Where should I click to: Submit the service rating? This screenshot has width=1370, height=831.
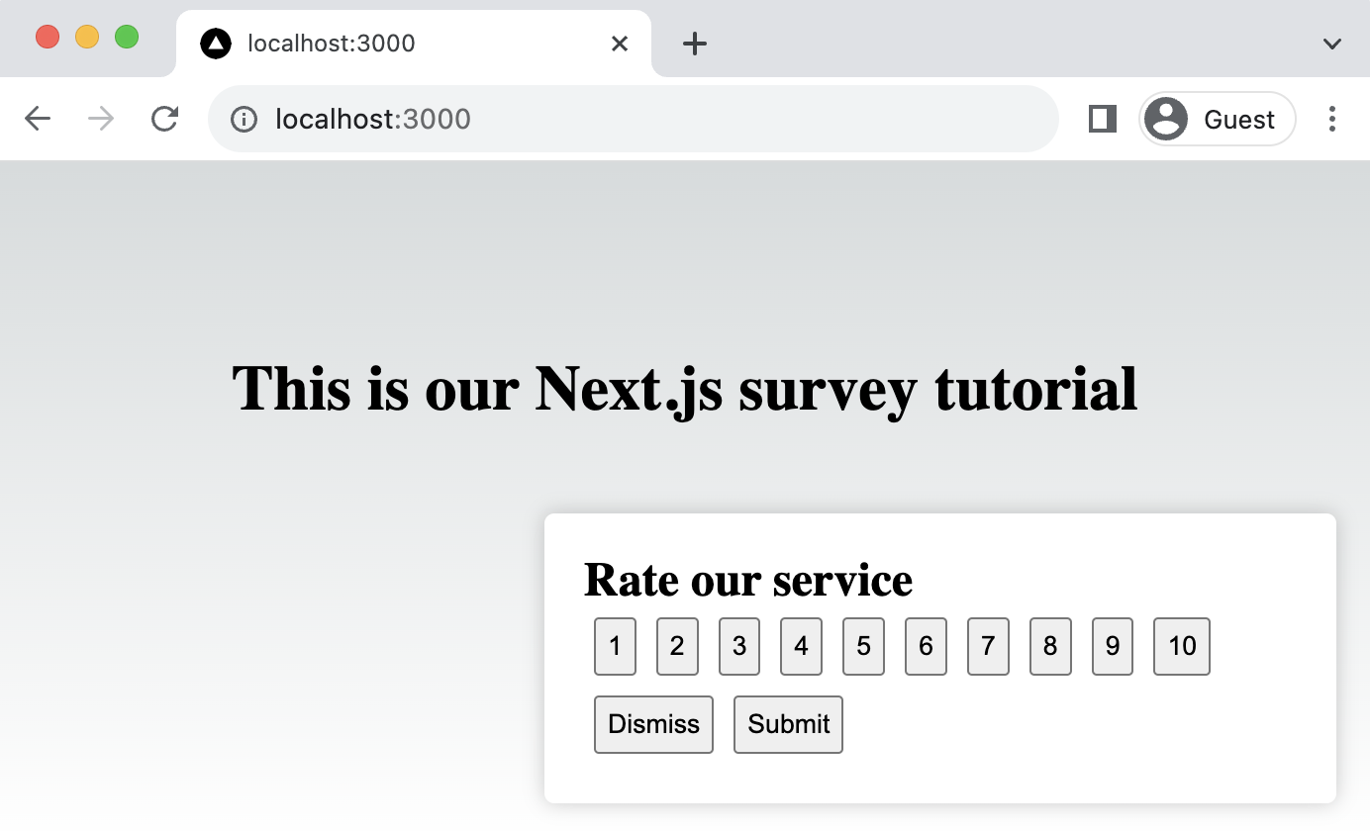[788, 724]
